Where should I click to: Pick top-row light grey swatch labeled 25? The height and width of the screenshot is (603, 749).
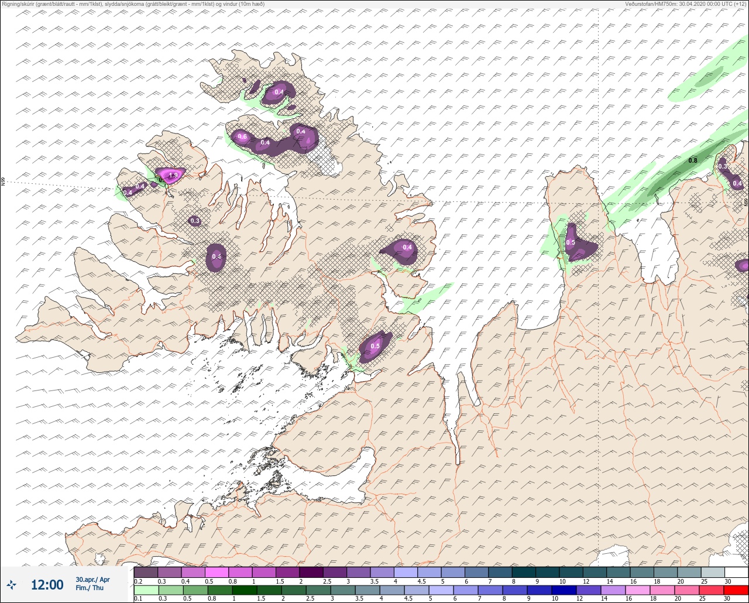click(713, 572)
